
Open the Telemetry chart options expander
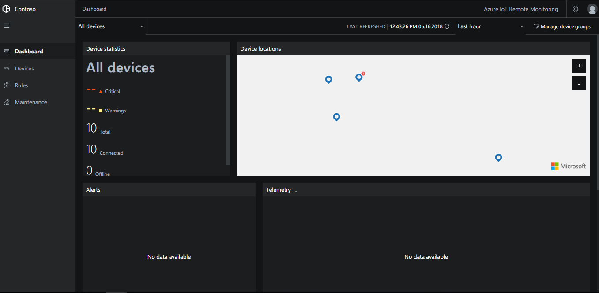[x=295, y=190]
